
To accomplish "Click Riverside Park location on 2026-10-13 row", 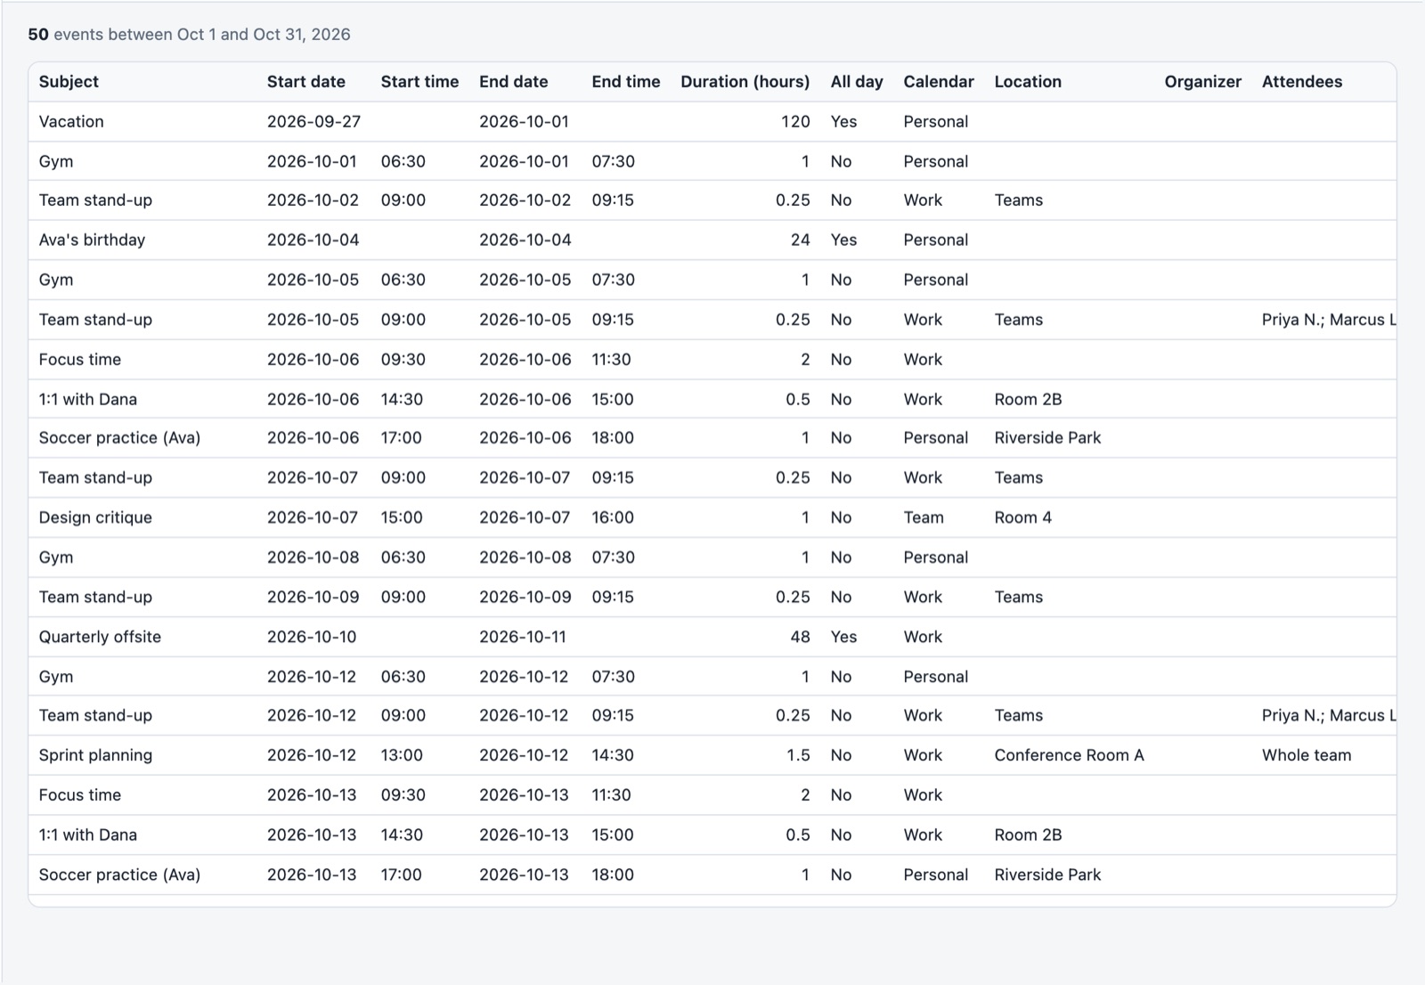I will pyautogui.click(x=1047, y=875).
